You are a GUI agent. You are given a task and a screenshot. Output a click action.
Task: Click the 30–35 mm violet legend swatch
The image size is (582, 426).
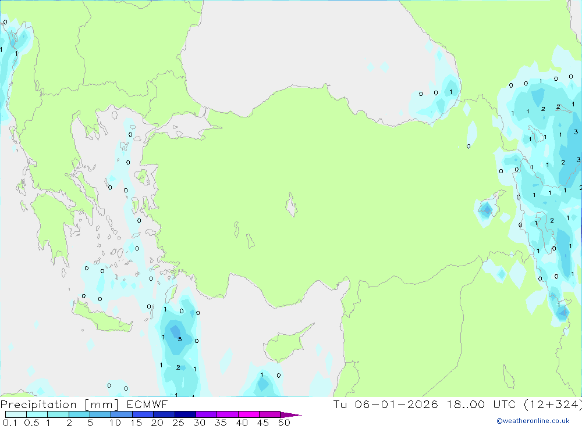[x=207, y=414]
